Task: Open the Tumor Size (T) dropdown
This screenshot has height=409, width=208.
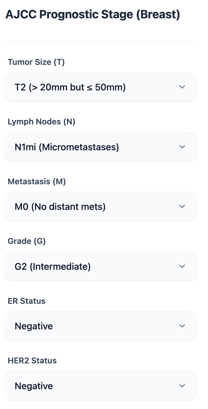Action: [x=100, y=87]
